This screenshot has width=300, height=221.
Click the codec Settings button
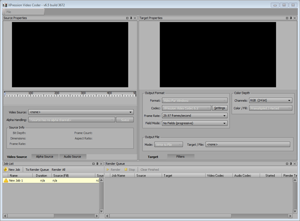(x=219, y=108)
